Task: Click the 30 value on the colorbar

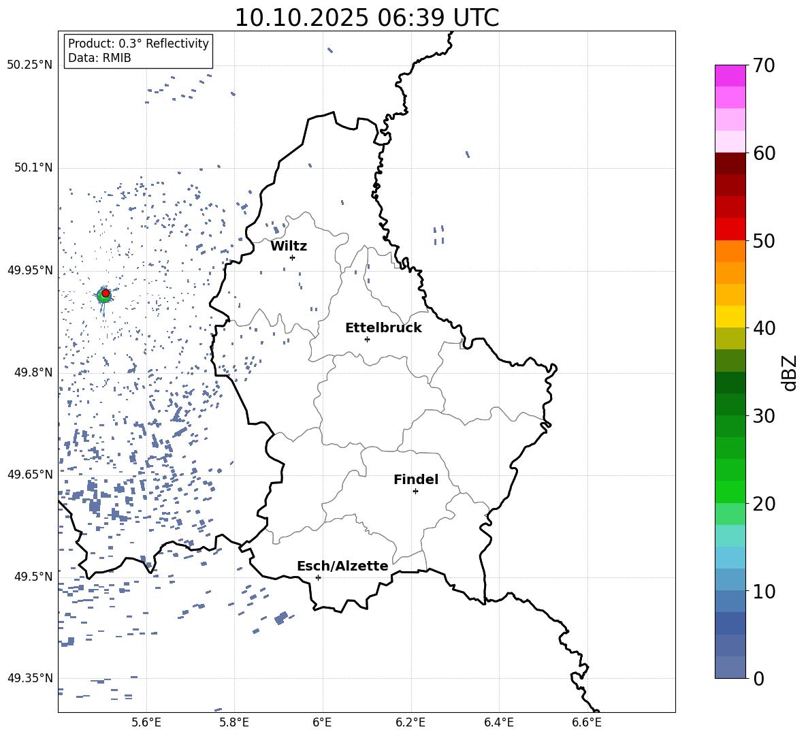Action: (x=764, y=416)
